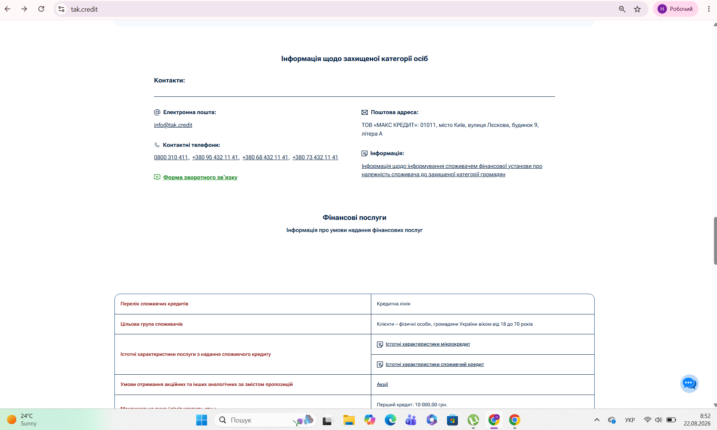Viewport: 717px width, 430px height.
Task: Open volume control in tray
Action: click(x=658, y=420)
